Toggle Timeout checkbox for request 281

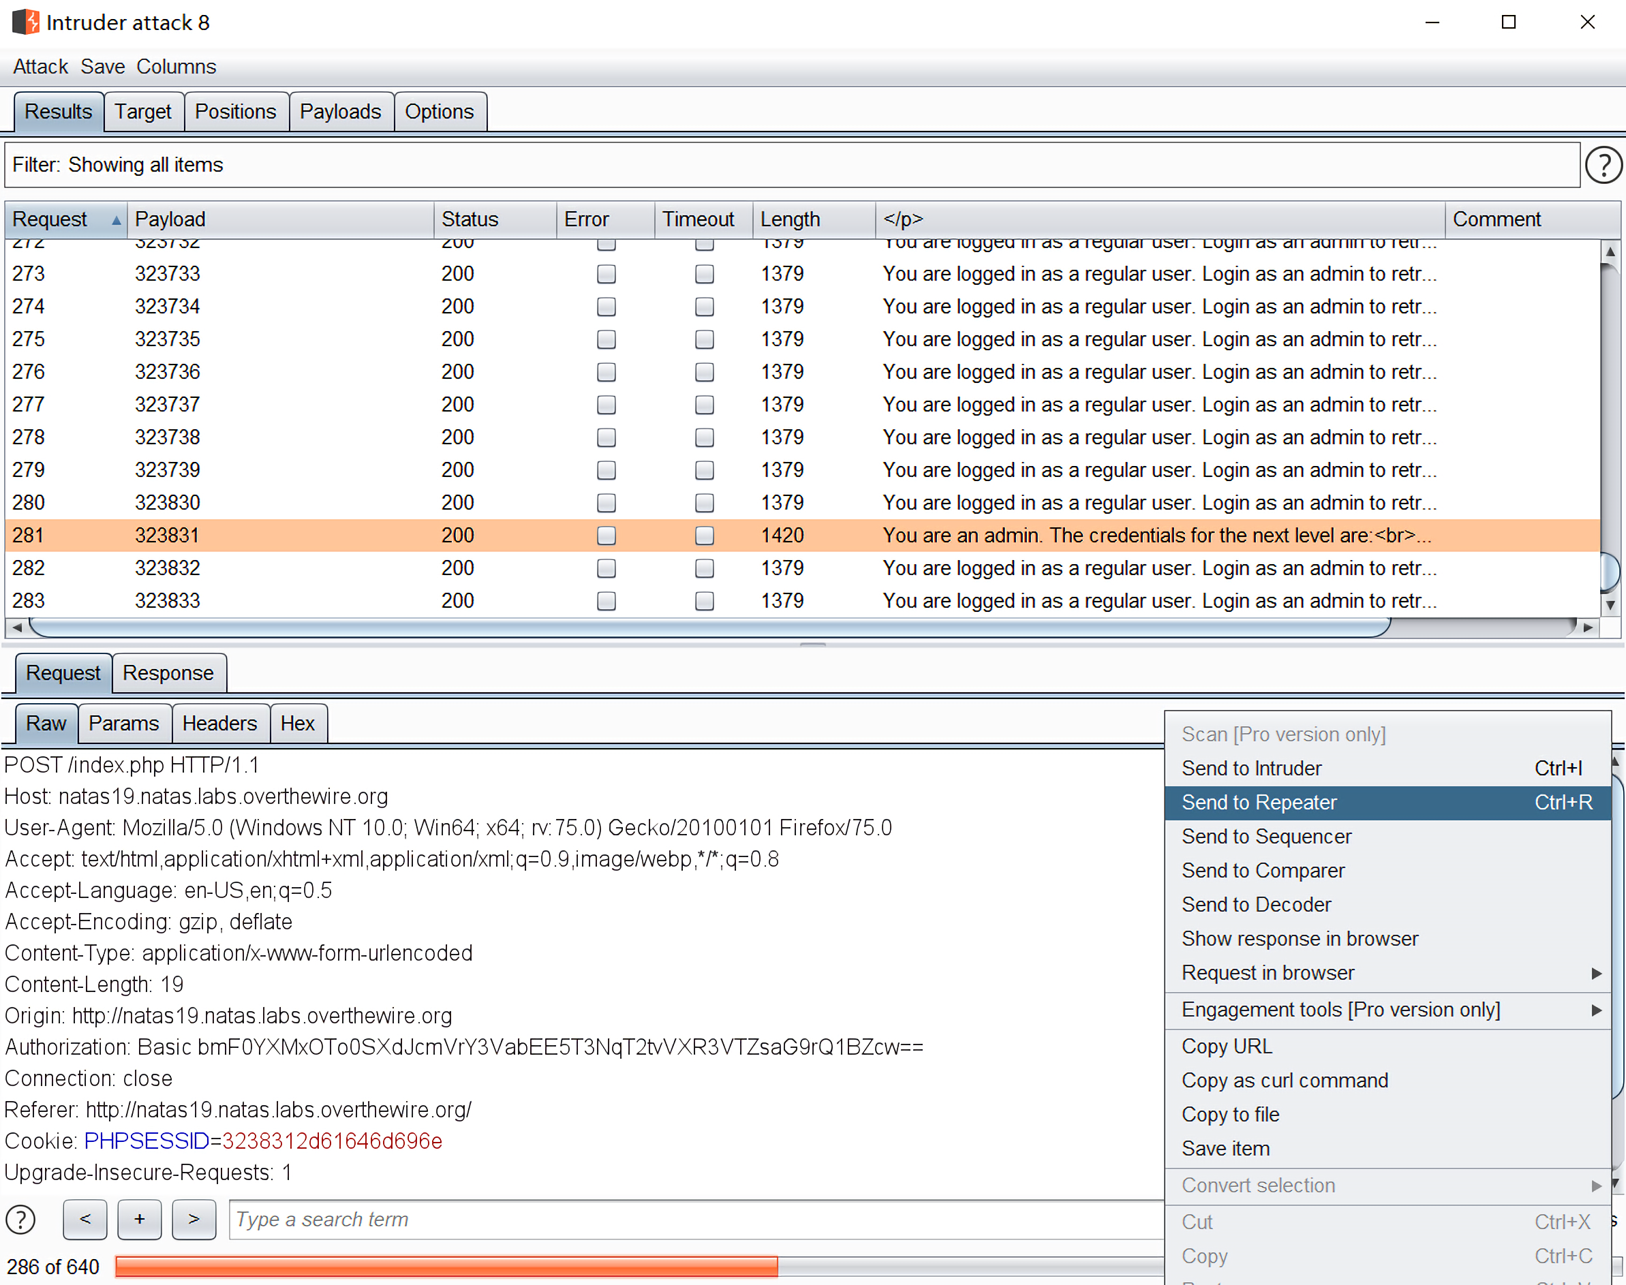pos(704,536)
